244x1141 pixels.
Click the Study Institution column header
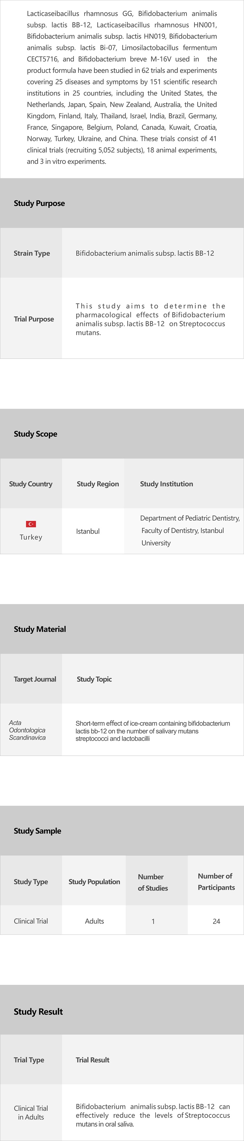tap(166, 484)
